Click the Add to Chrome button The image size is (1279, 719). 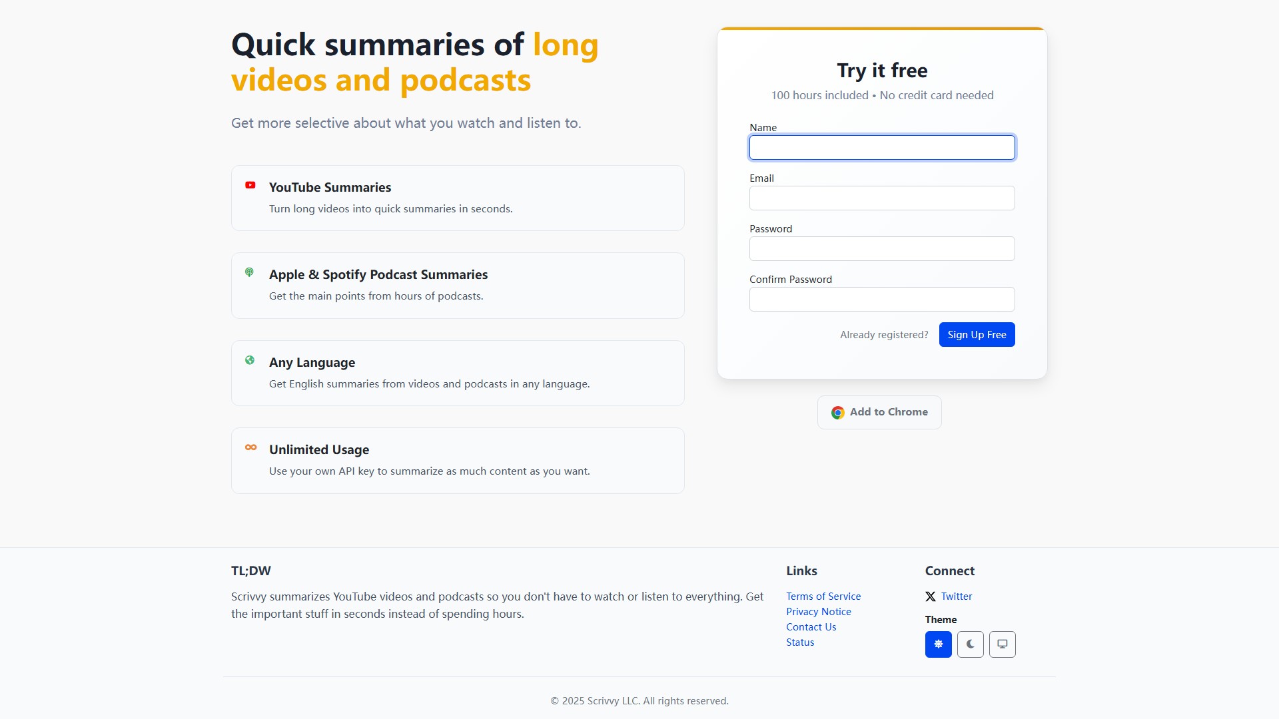tap(879, 413)
